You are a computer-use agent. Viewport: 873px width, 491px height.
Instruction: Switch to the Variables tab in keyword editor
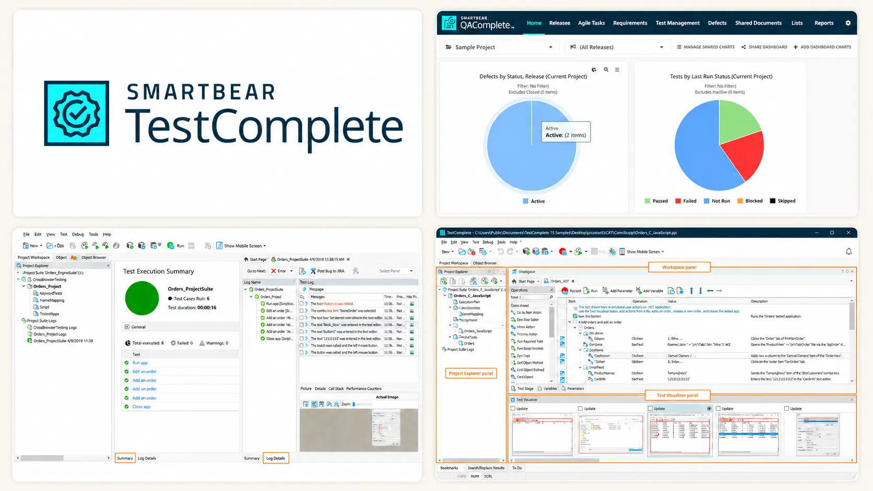547,389
